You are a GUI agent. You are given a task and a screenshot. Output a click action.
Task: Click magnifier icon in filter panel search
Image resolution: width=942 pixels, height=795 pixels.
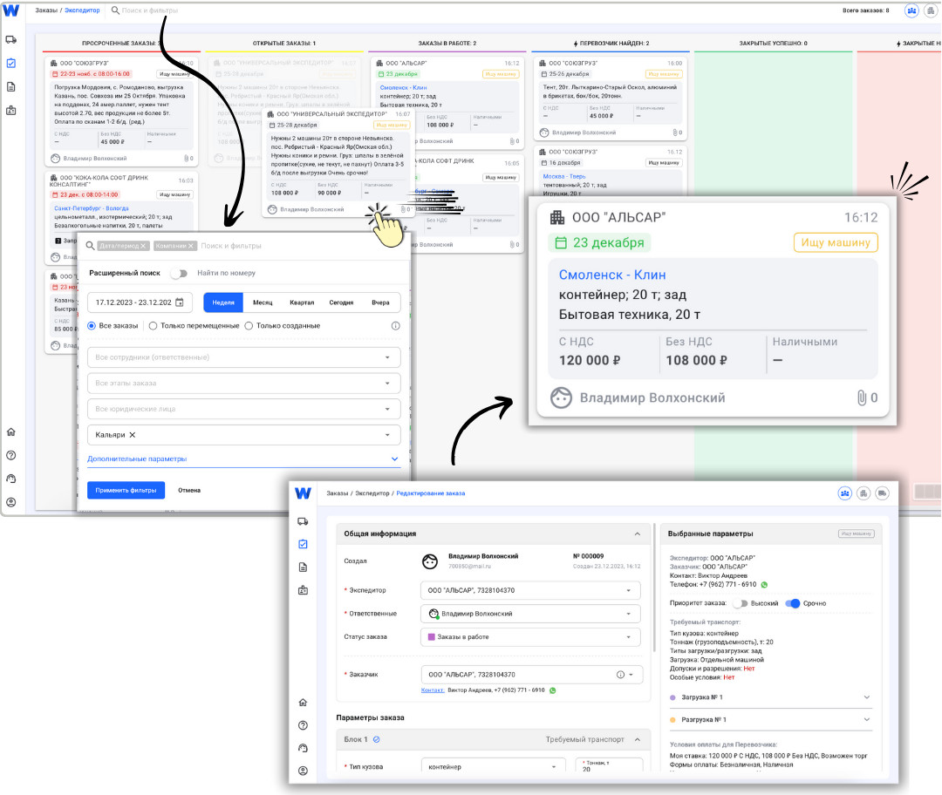[x=90, y=246]
